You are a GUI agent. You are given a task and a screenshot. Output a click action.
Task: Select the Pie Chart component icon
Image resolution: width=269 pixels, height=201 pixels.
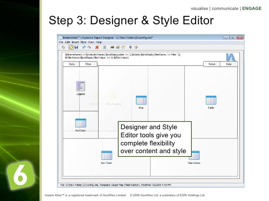coord(81,123)
